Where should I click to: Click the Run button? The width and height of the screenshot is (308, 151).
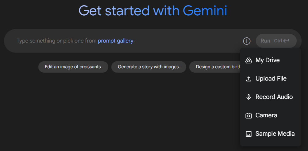click(276, 41)
